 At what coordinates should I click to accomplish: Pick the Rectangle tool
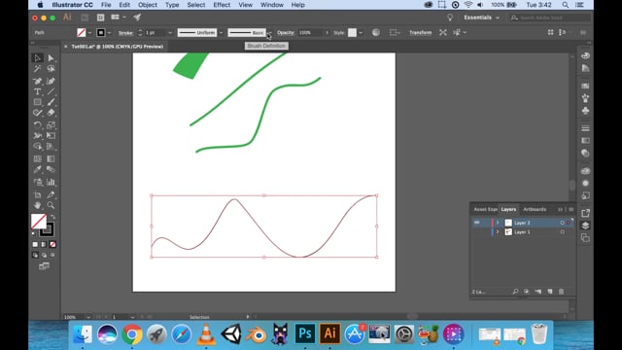pos(37,102)
